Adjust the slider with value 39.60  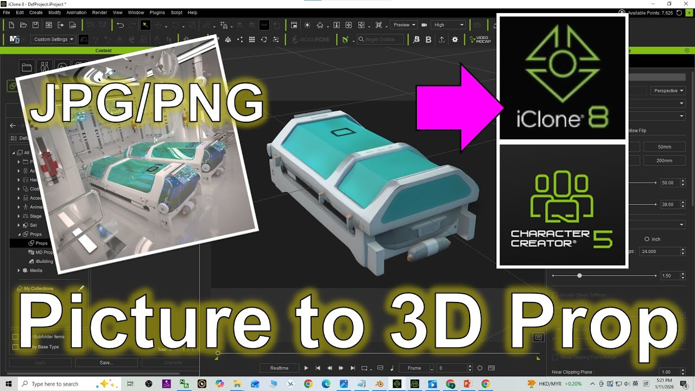click(642, 205)
